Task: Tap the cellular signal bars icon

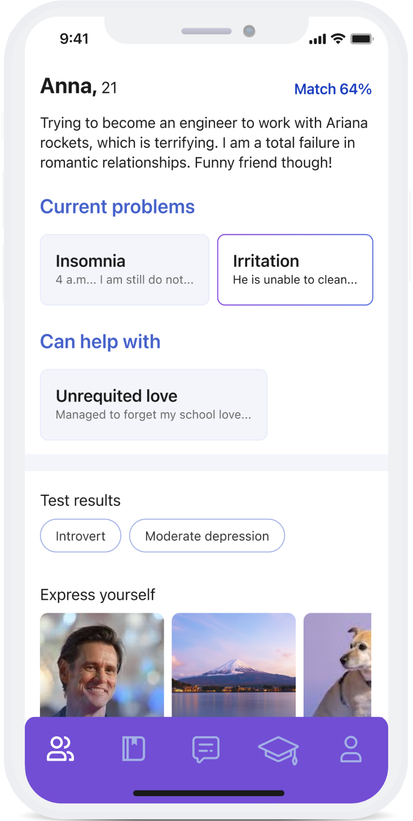Action: tap(318, 39)
